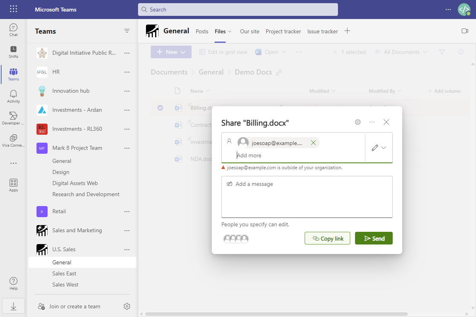Viewport: 476px width, 317px height.
Task: Start a Meet video call
Action: (465, 31)
